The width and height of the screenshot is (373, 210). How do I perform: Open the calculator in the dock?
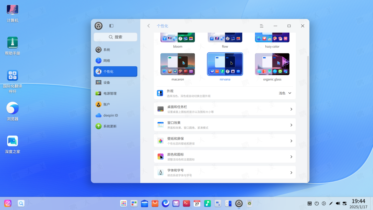coord(228,203)
